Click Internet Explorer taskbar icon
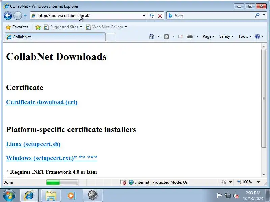Screen dimensions: 270x202 point(29,196)
